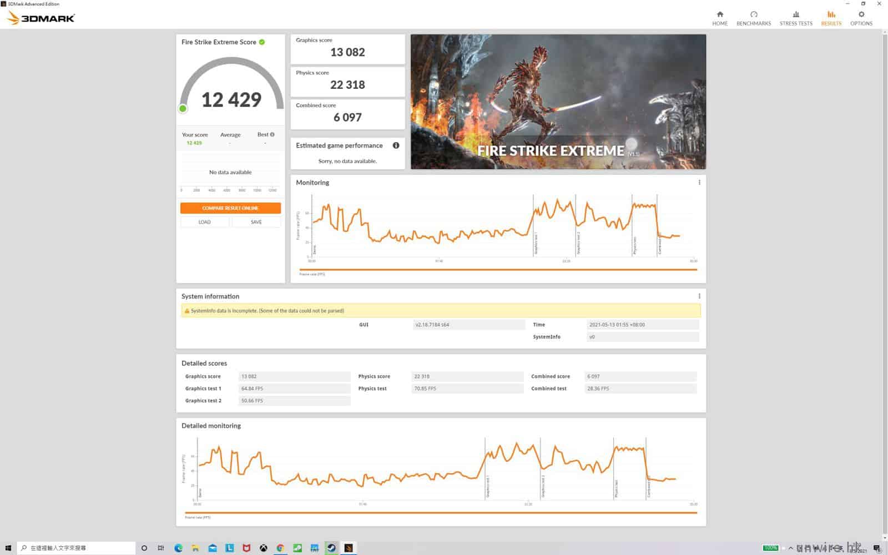
Task: Show Estimated game performance info
Action: [396, 145]
